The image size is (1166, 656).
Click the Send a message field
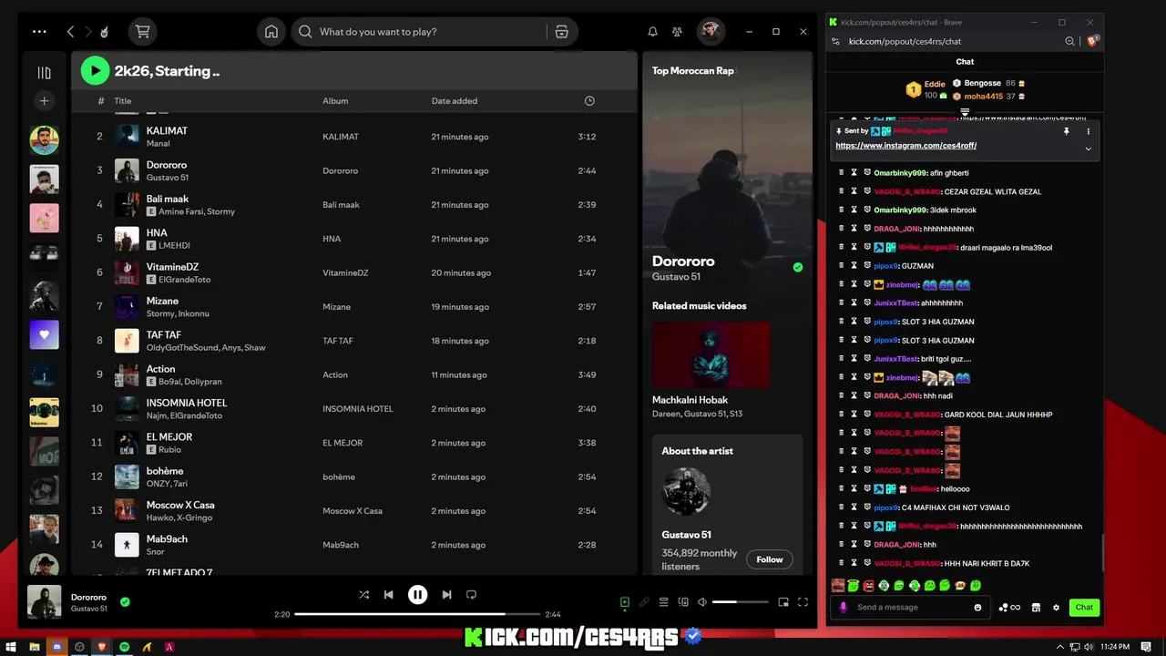[910, 608]
